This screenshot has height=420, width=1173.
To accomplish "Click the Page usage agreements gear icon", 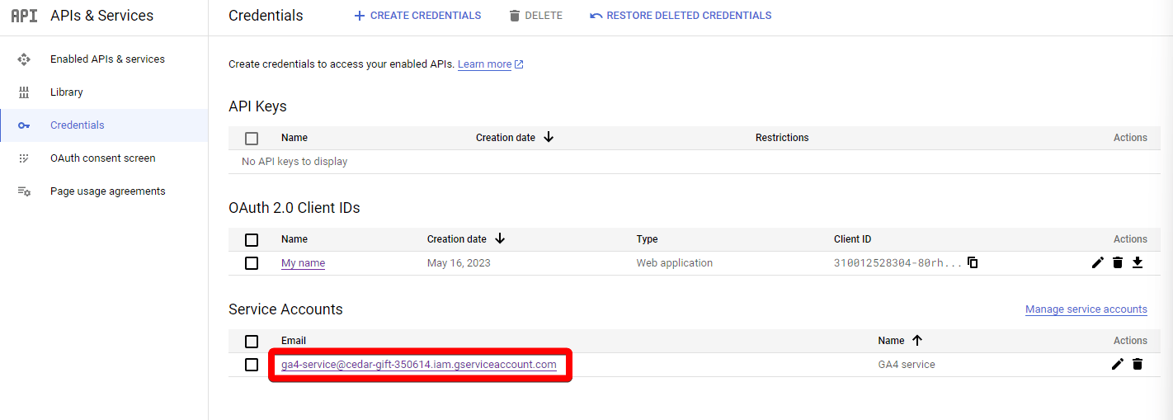I will click(24, 191).
